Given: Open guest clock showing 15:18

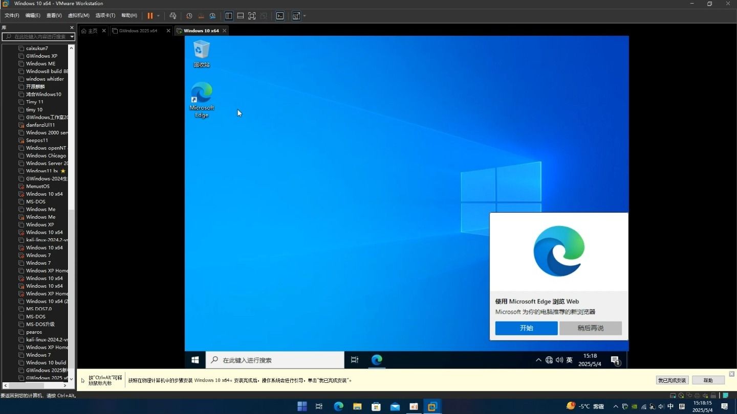Looking at the screenshot, I should pyautogui.click(x=590, y=360).
